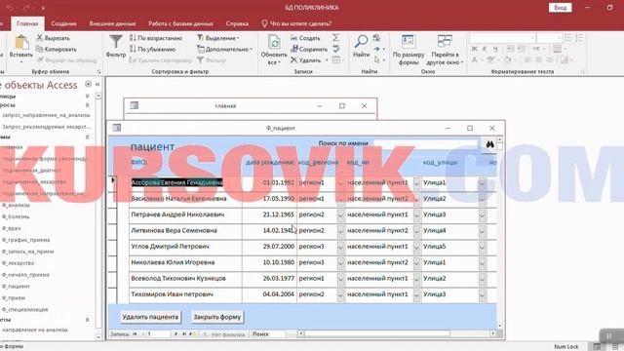Open the Создание ribbon tab
Screen dimensions: 624x351
pyautogui.click(x=63, y=23)
